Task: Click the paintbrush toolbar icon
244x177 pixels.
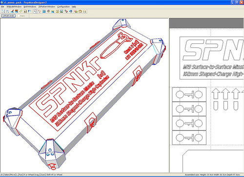Action: [12, 11]
